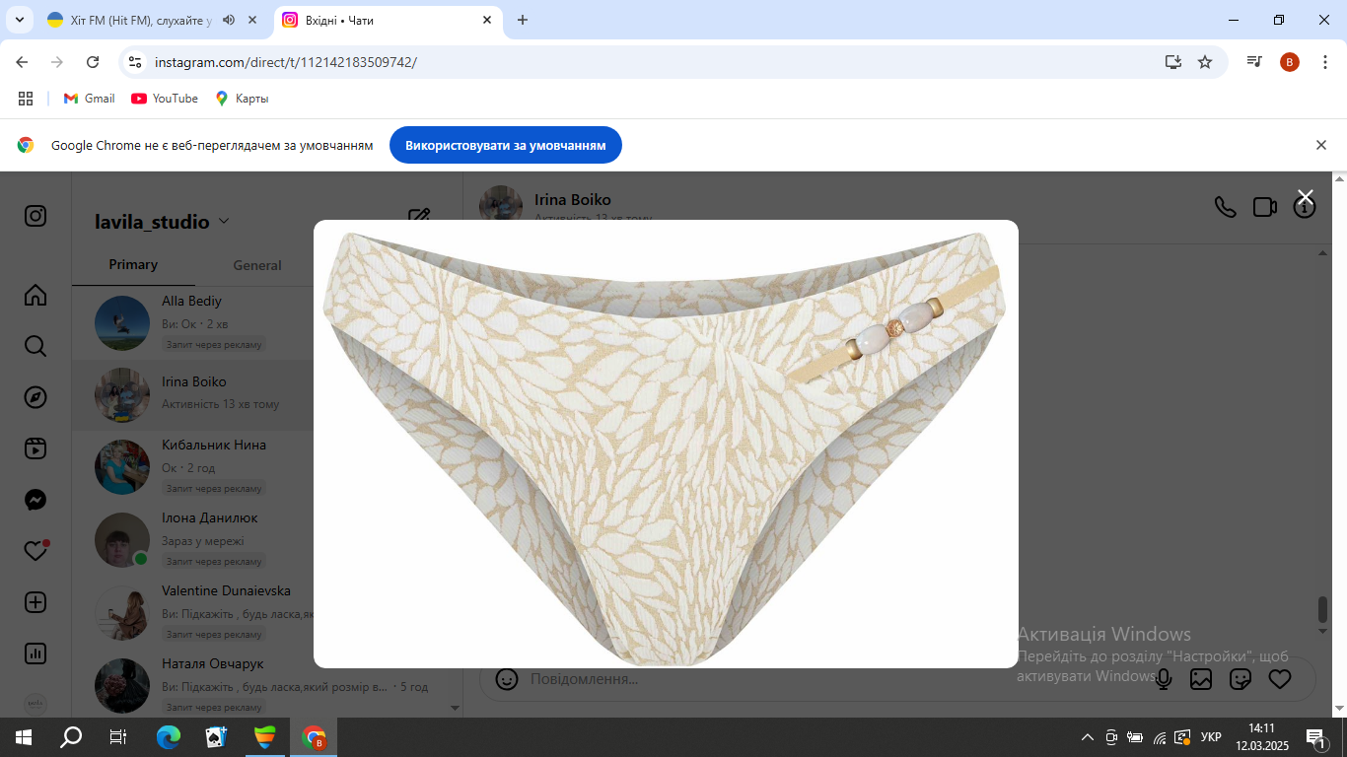This screenshot has height=757, width=1347.
Task: Open Instagram home from the sidebar
Action: tap(35, 295)
